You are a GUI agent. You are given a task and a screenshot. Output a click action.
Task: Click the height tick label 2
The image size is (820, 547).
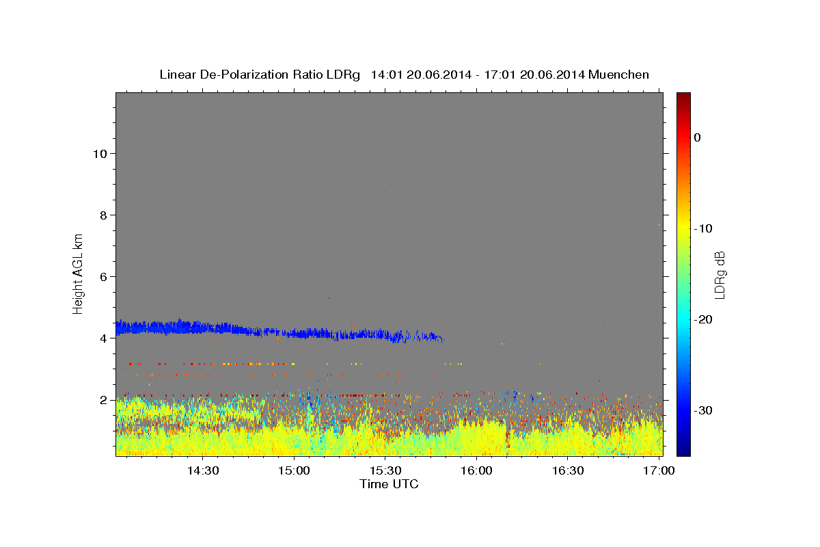pos(104,399)
